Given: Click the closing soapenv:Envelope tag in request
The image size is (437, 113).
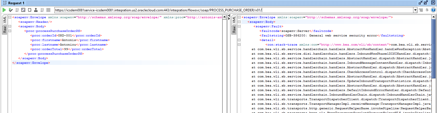Looking at the screenshot, I should [x=31, y=63].
